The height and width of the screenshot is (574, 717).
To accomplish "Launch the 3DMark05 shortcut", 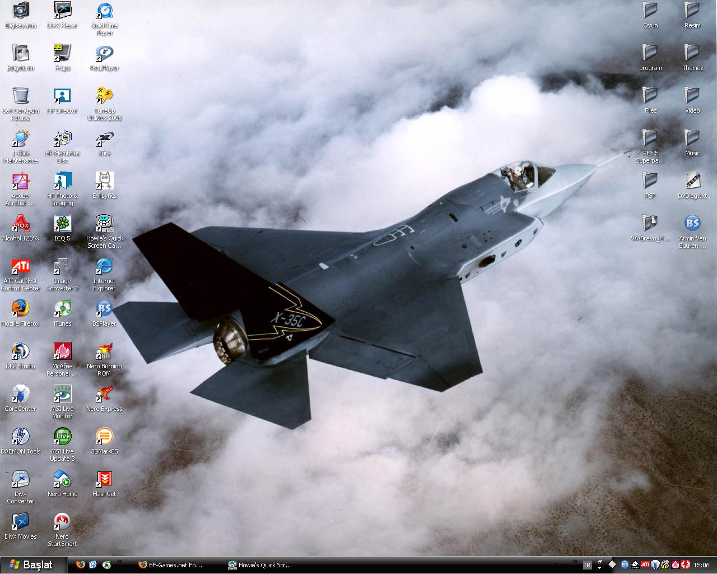I will (104, 442).
